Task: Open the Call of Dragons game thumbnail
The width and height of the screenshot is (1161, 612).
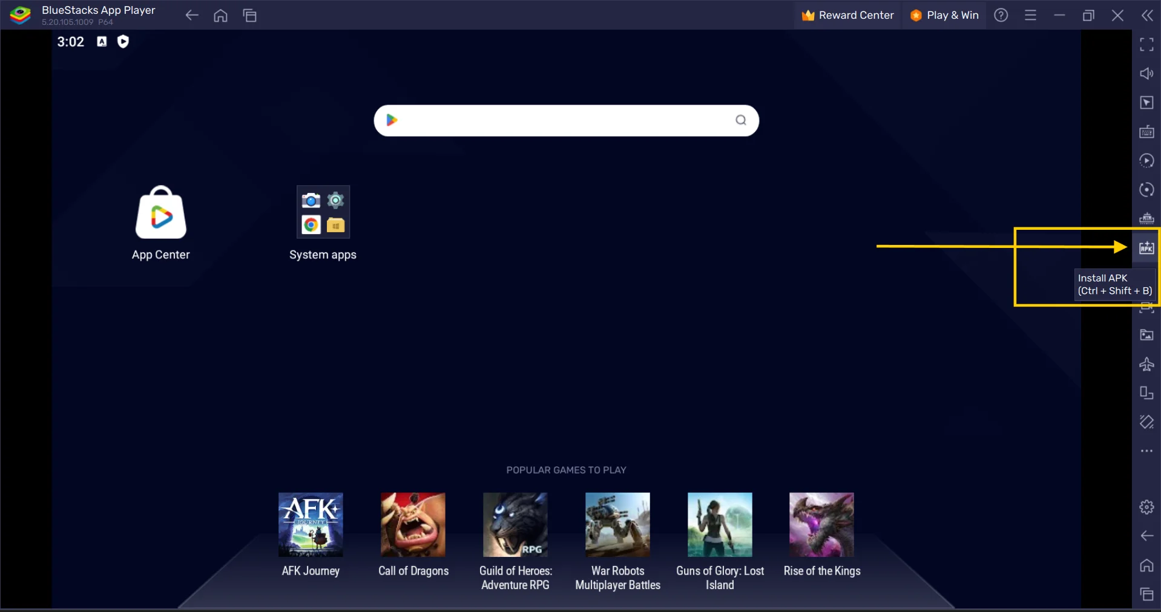Action: [x=413, y=524]
